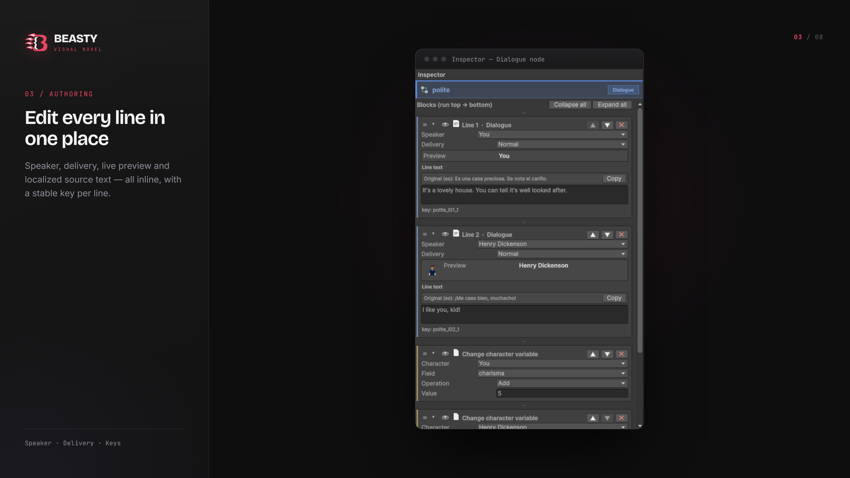Screen dimensions: 850x478
Task: Click the text 'key: polite_l01_1'
Action: coord(440,210)
